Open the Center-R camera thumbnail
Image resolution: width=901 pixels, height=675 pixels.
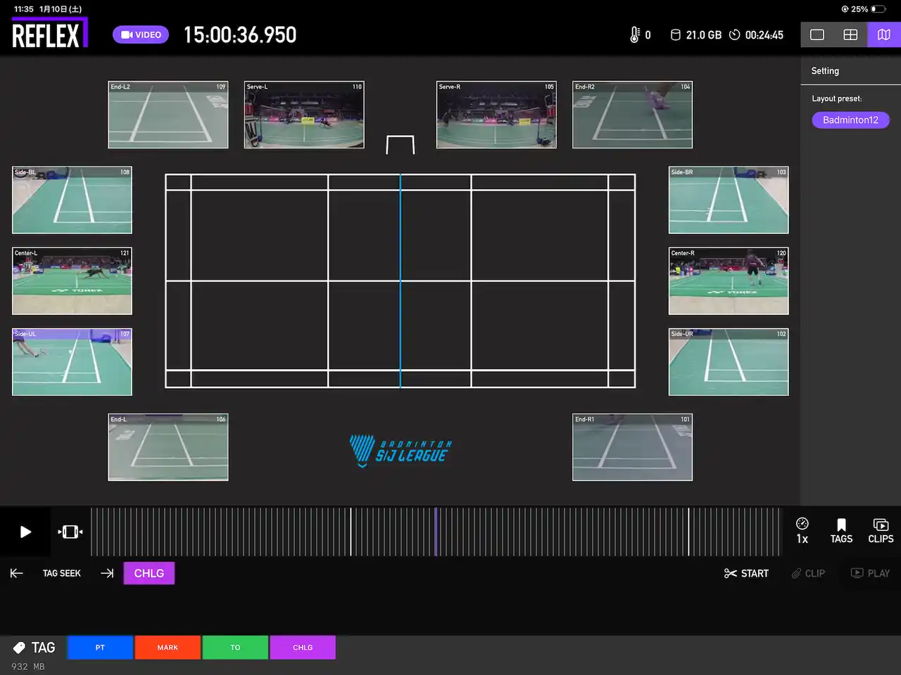click(x=729, y=281)
